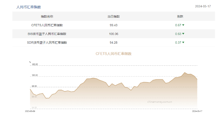Click the chart peak point near 100.00 line
219x116 pixels.
click(x=185, y=72)
